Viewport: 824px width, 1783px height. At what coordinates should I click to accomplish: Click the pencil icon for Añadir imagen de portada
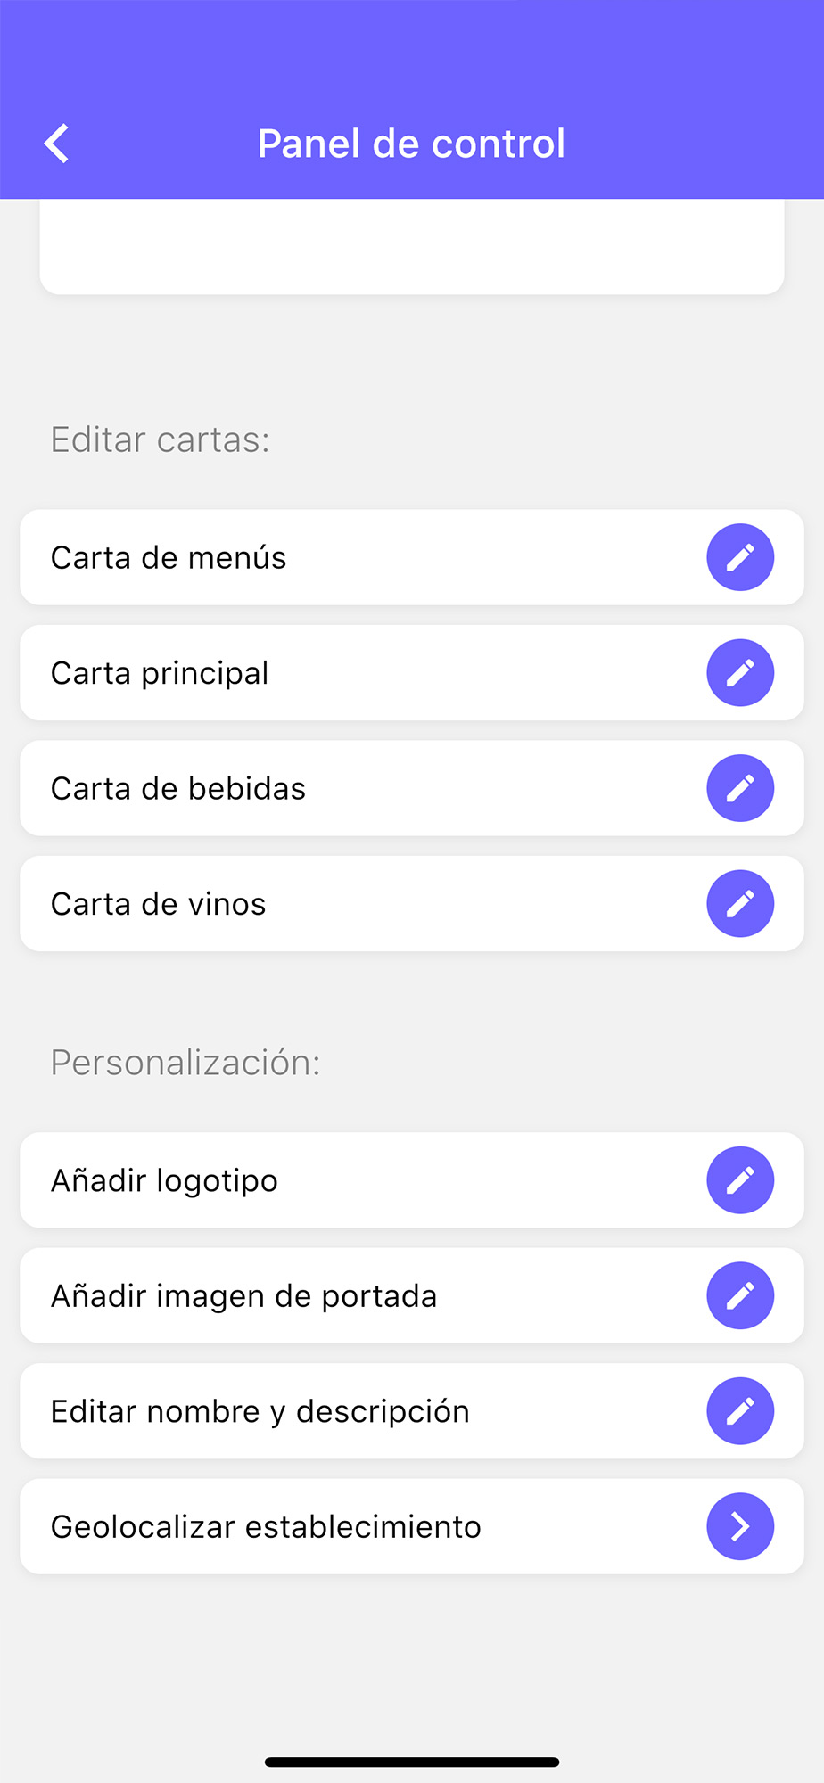[740, 1295]
